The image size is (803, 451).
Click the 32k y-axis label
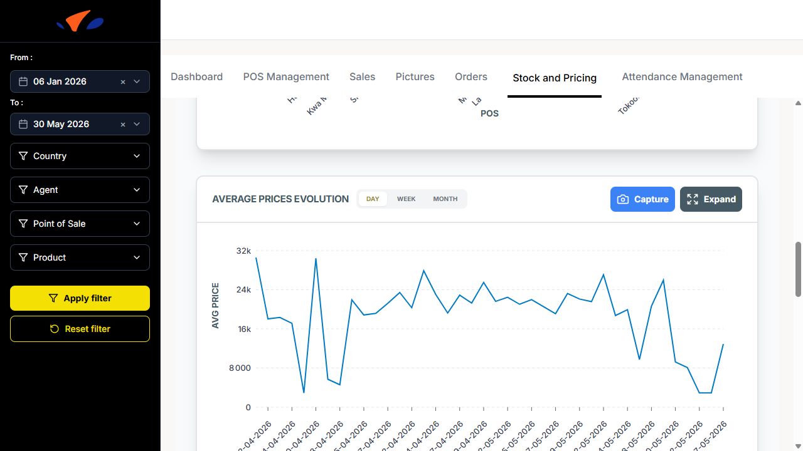click(243, 251)
